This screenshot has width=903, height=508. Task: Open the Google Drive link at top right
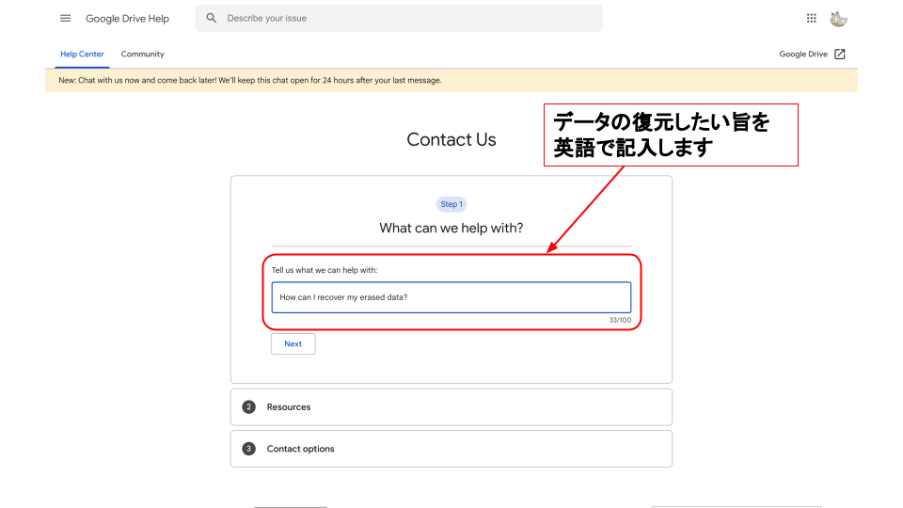(x=802, y=55)
